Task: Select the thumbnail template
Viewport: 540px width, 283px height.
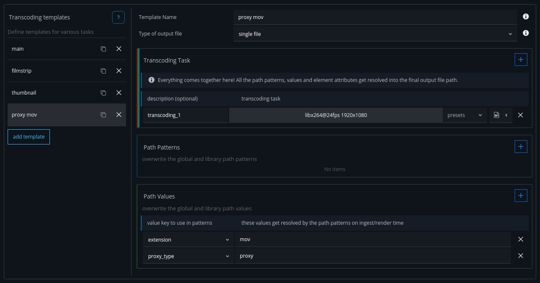Action: 51,93
